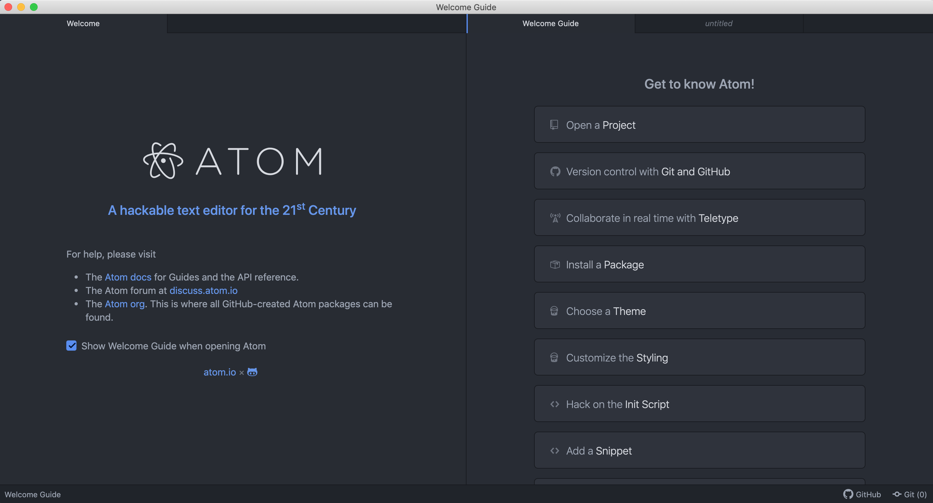Uncheck Show Welcome Guide when opening Atom
Viewport: 933px width, 503px height.
(x=71, y=346)
